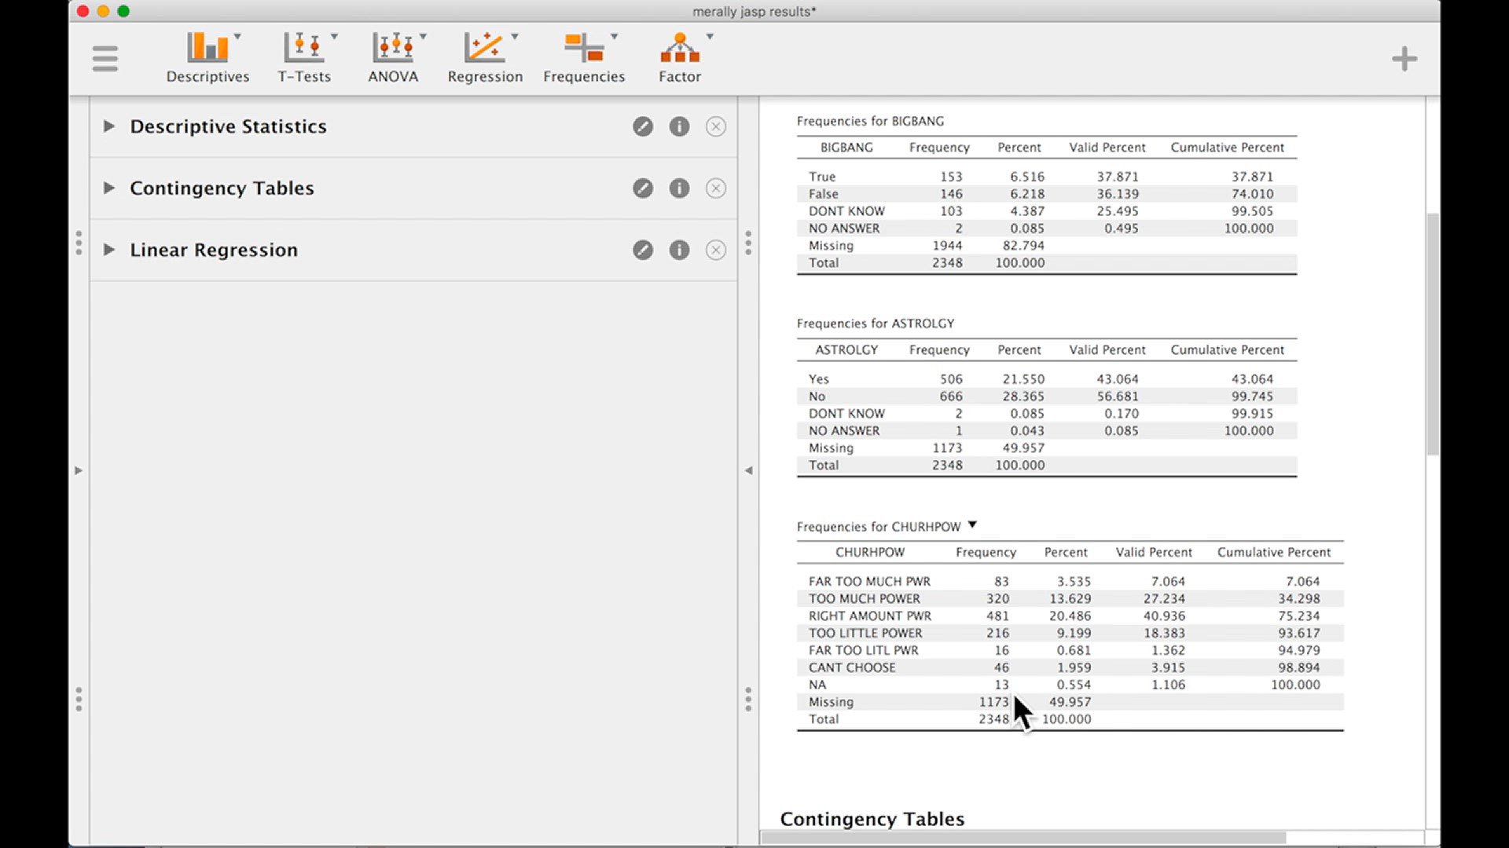1509x848 pixels.
Task: Click the results horizontal scrollbar
Action: (x=1023, y=838)
